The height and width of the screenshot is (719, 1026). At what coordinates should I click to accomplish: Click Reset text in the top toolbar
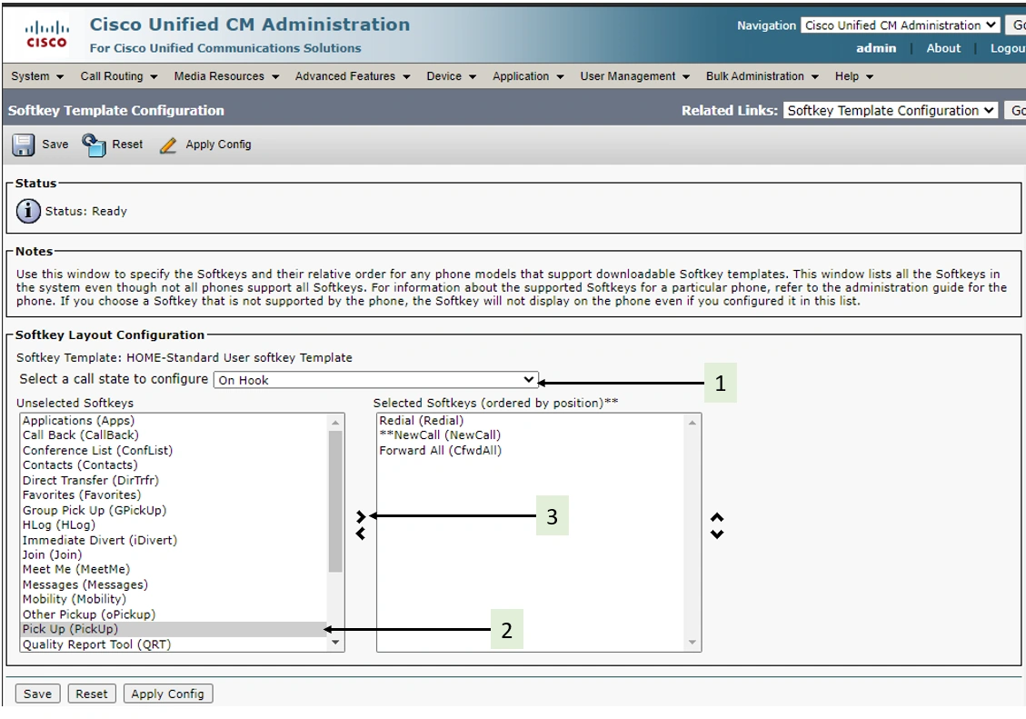click(127, 145)
